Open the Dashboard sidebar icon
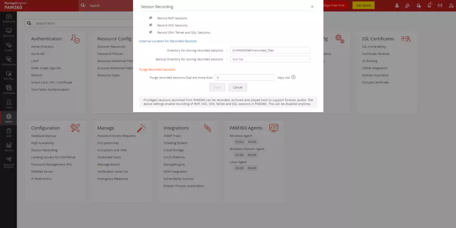Image resolution: width=456 pixels, height=228 pixels. point(9,18)
